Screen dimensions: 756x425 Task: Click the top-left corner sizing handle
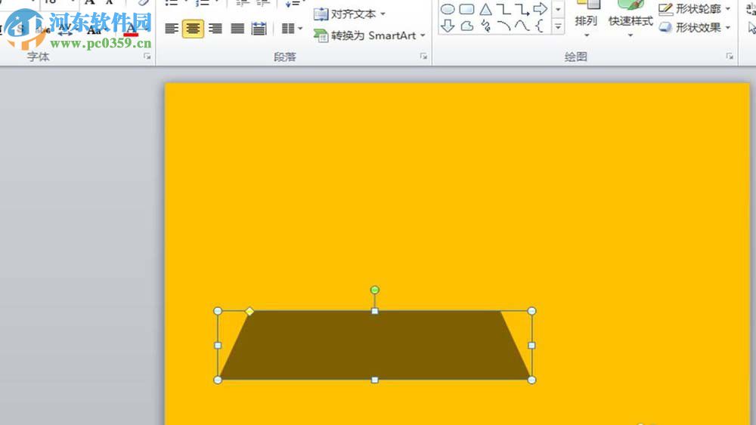coord(218,311)
